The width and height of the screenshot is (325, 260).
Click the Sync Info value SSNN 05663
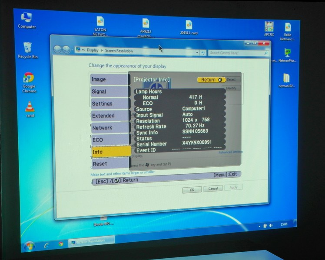pos(195,131)
